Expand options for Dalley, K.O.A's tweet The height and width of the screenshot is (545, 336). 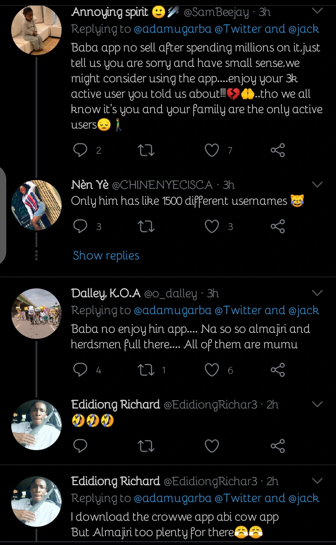(x=317, y=293)
